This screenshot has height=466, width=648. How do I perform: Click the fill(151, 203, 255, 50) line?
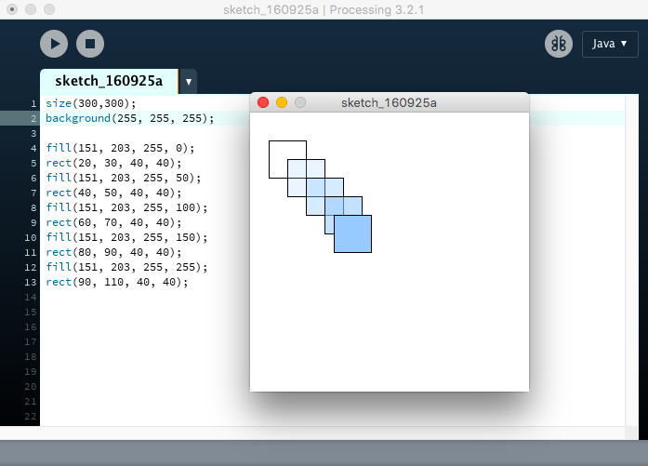coord(123,178)
